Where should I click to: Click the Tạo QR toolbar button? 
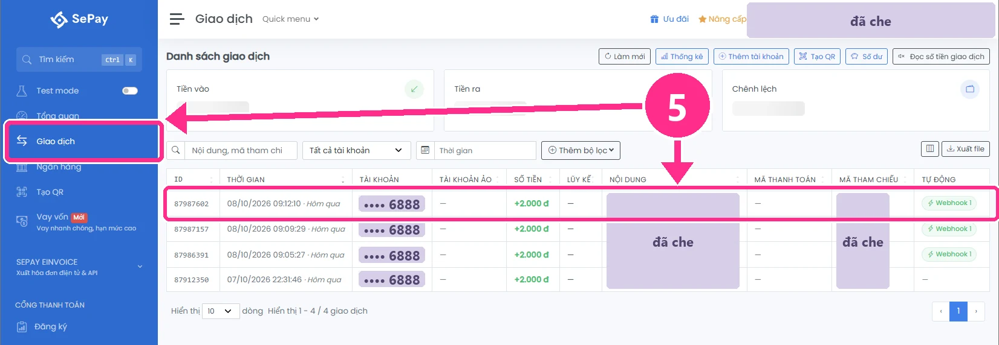point(817,56)
